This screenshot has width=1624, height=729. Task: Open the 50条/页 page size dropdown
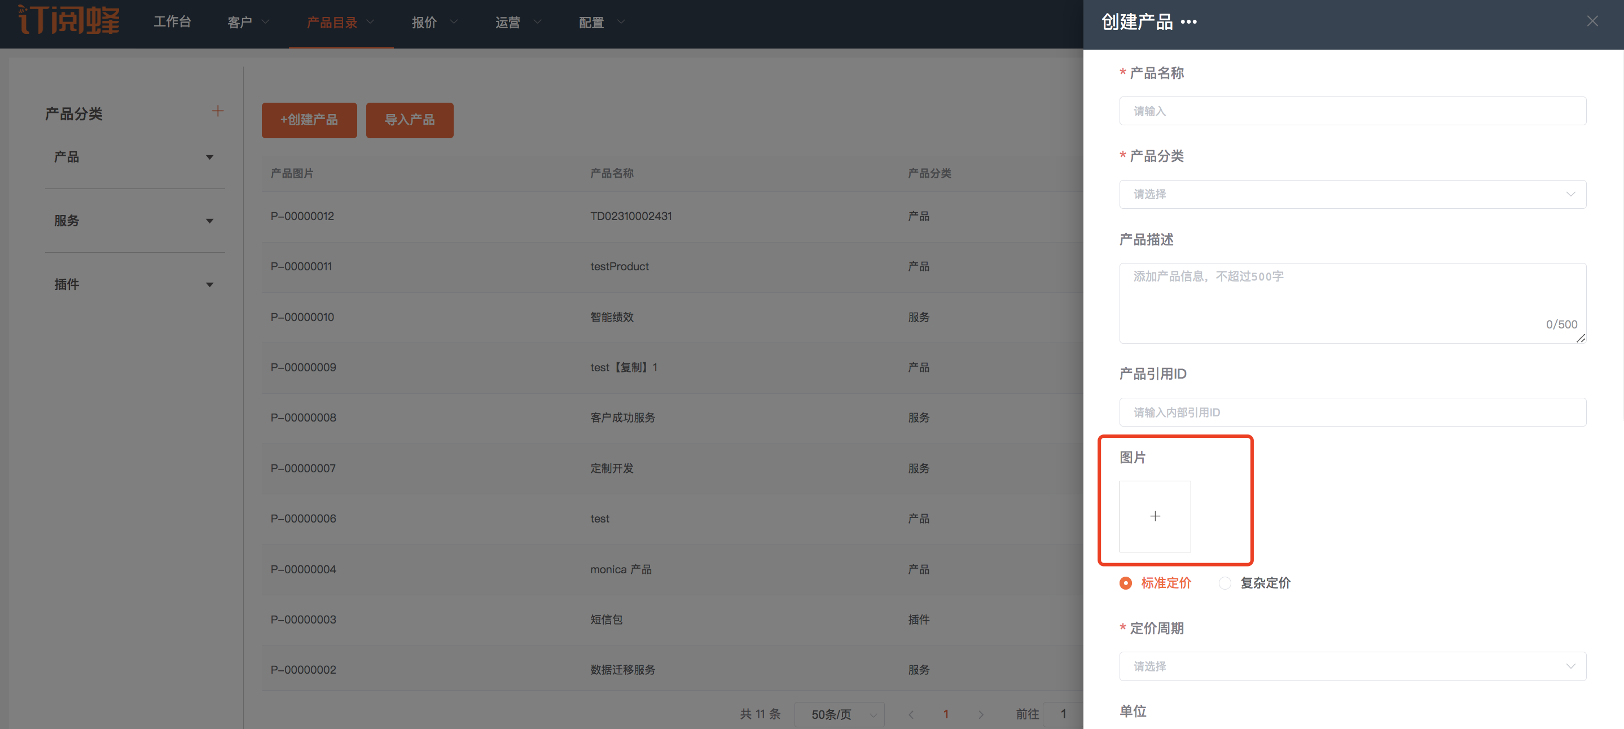(x=839, y=714)
